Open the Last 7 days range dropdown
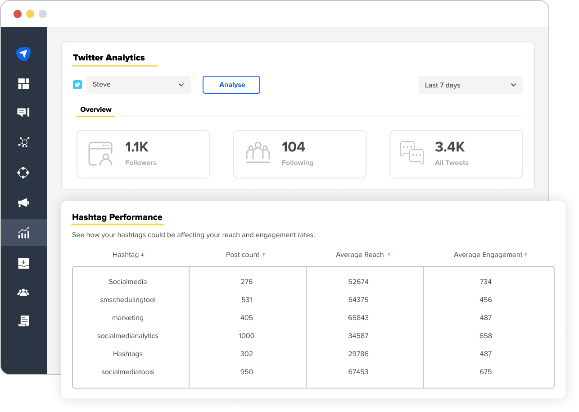 click(471, 85)
